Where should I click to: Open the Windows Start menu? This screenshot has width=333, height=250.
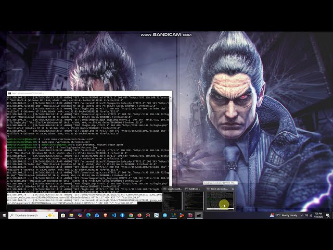click(4, 215)
